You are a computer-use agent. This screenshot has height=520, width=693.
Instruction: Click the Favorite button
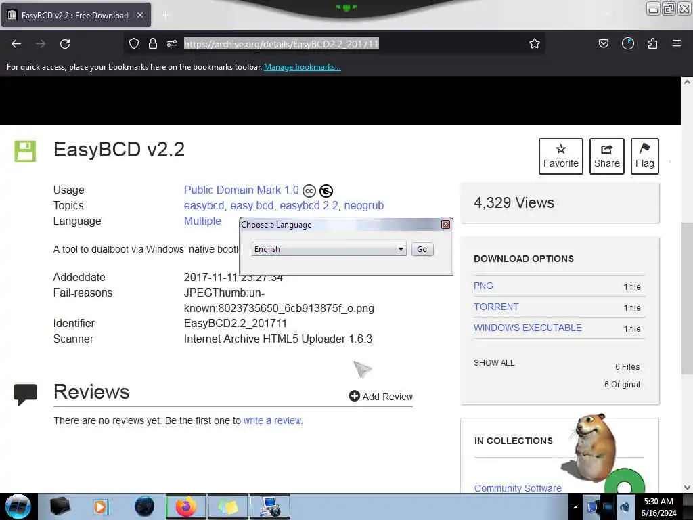561,156
